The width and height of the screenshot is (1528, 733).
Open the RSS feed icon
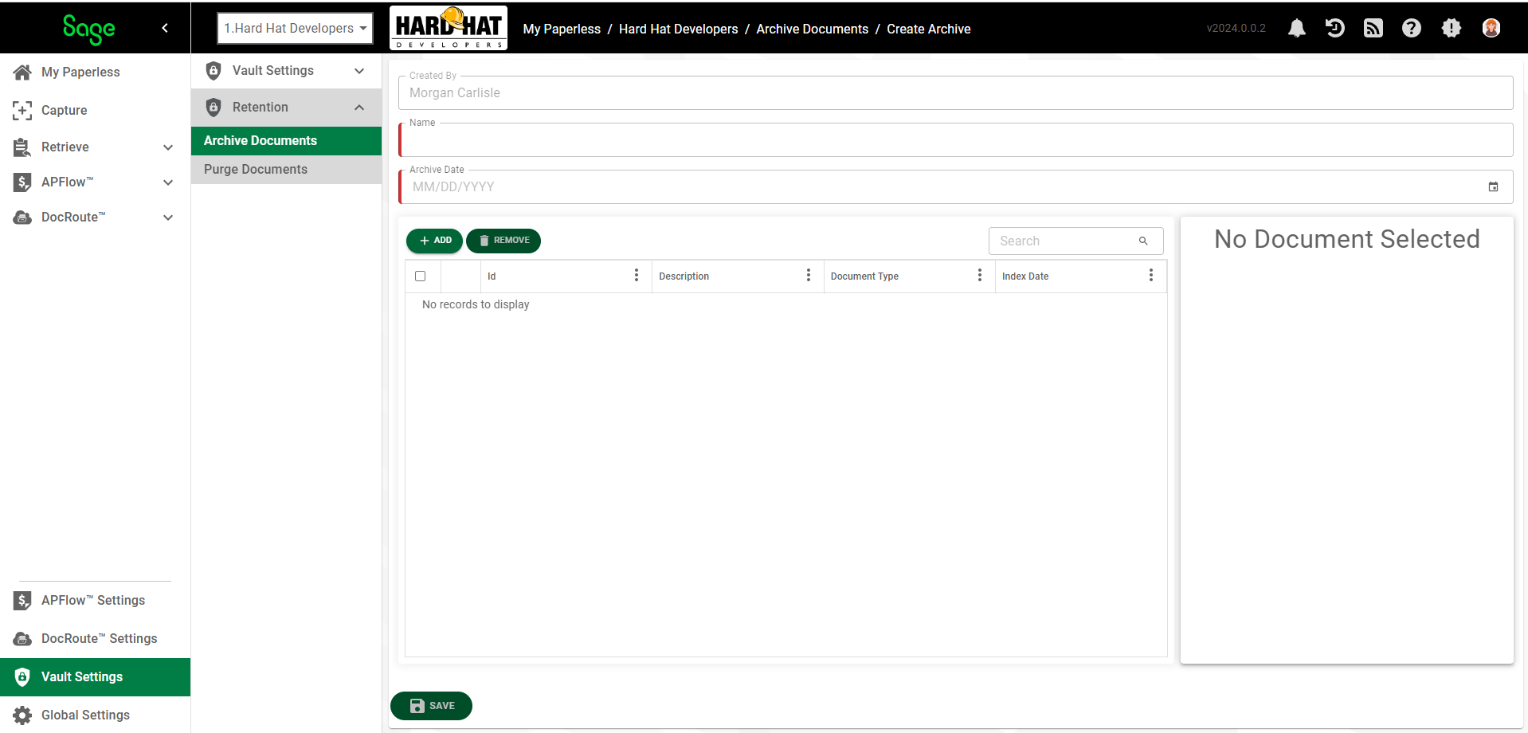click(x=1373, y=29)
